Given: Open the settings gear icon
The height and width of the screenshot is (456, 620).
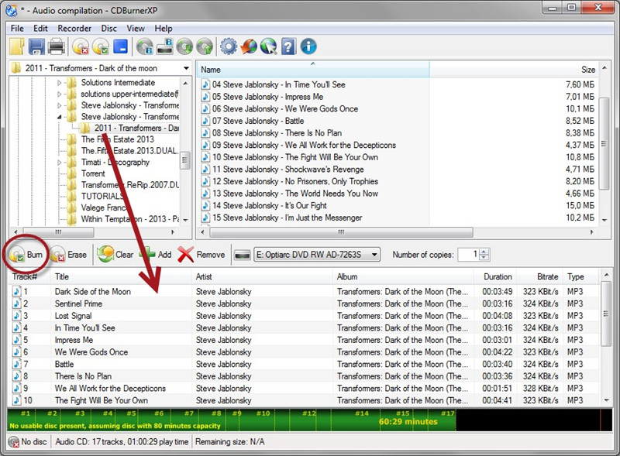Looking at the screenshot, I should pos(230,47).
